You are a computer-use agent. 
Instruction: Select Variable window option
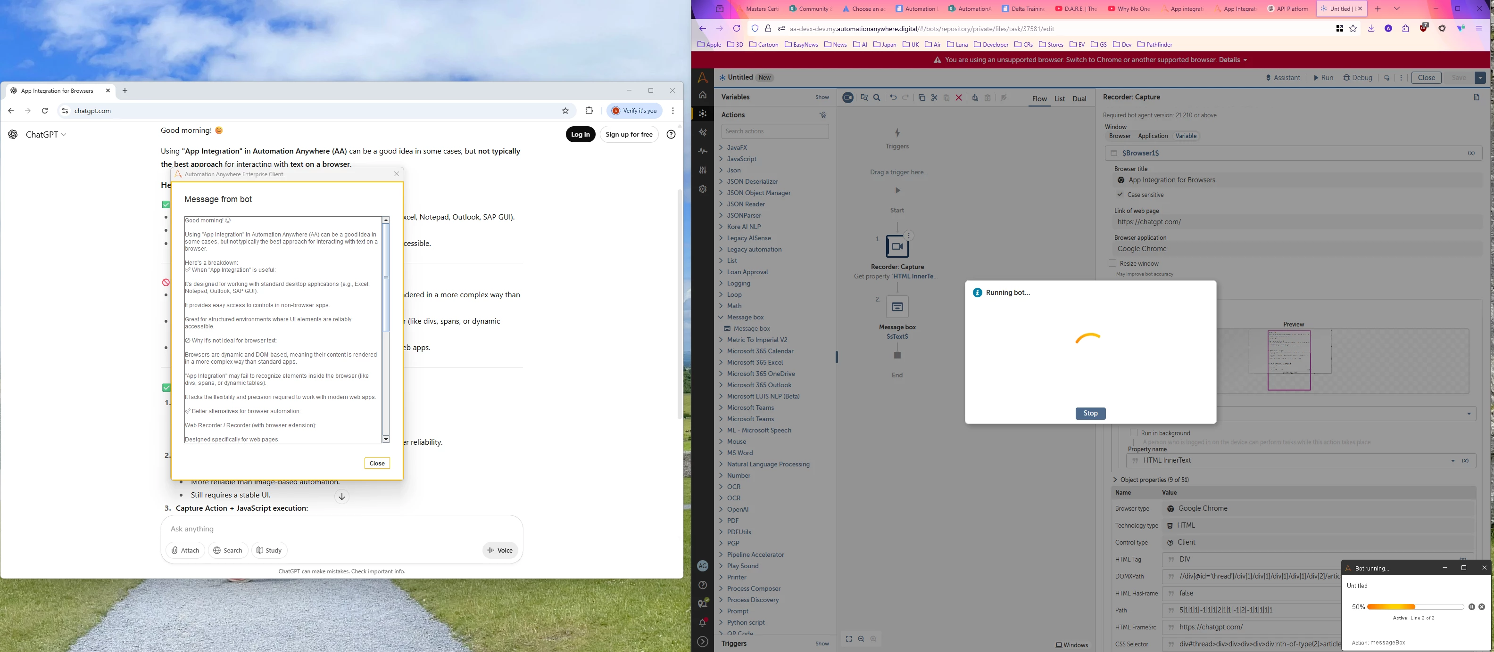[x=1186, y=136]
